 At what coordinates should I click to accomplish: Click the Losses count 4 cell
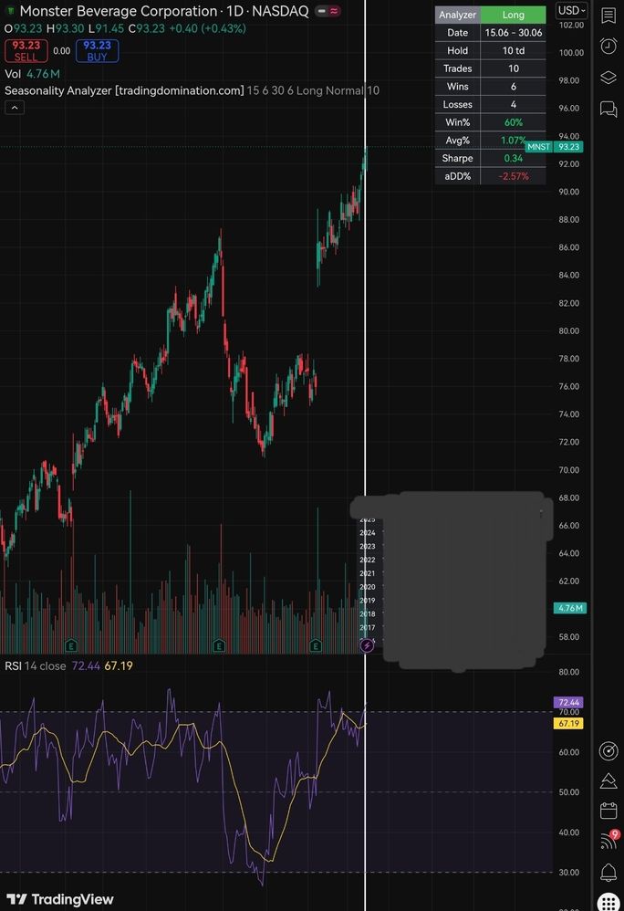513,104
